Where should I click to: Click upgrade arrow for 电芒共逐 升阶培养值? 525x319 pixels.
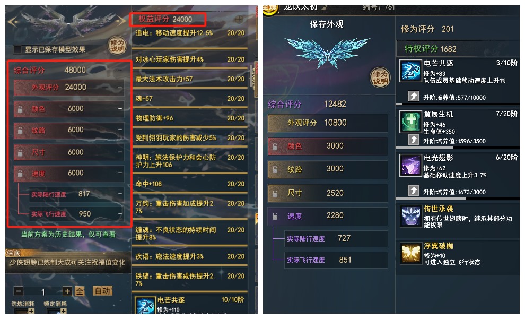click(x=413, y=97)
